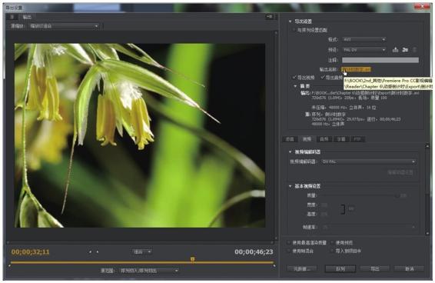Click the highlighted output name link
435x283 pixels.
click(356, 69)
